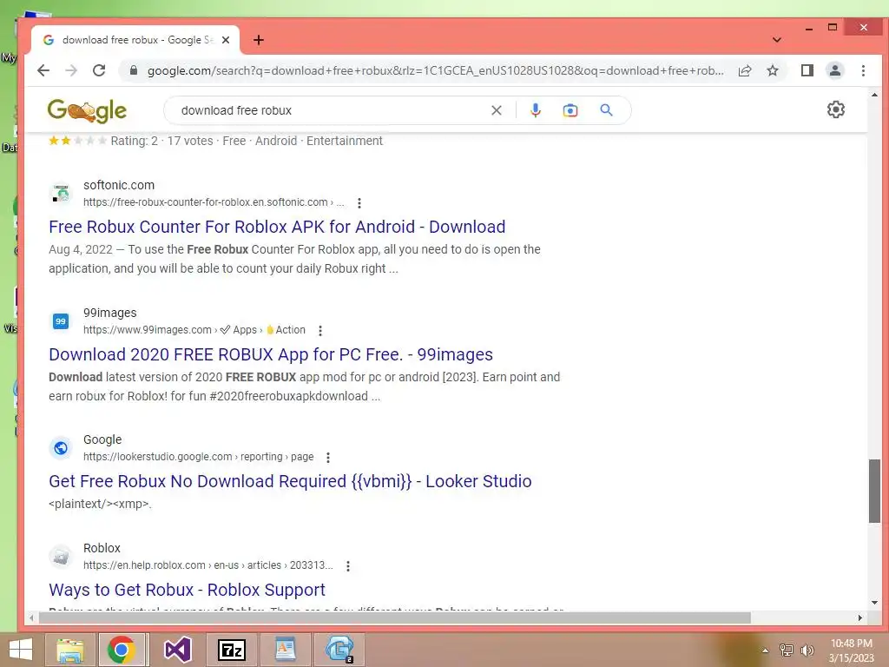Go to Google home via the logo
The height and width of the screenshot is (667, 889).
coord(87,110)
